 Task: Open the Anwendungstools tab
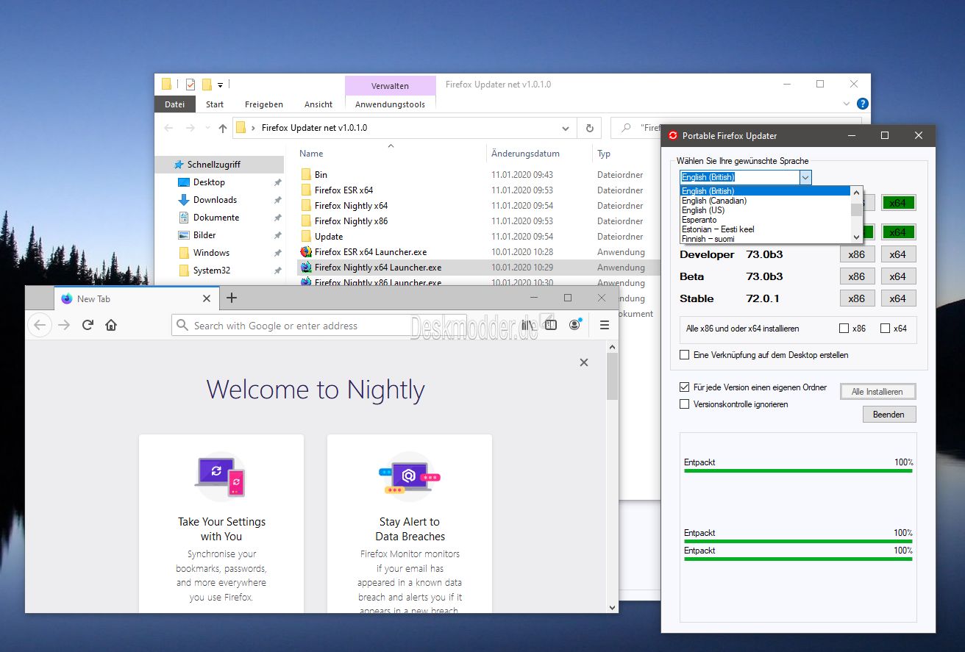(390, 104)
